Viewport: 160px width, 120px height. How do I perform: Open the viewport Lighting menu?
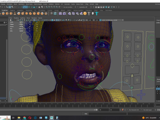[x=23, y=18]
